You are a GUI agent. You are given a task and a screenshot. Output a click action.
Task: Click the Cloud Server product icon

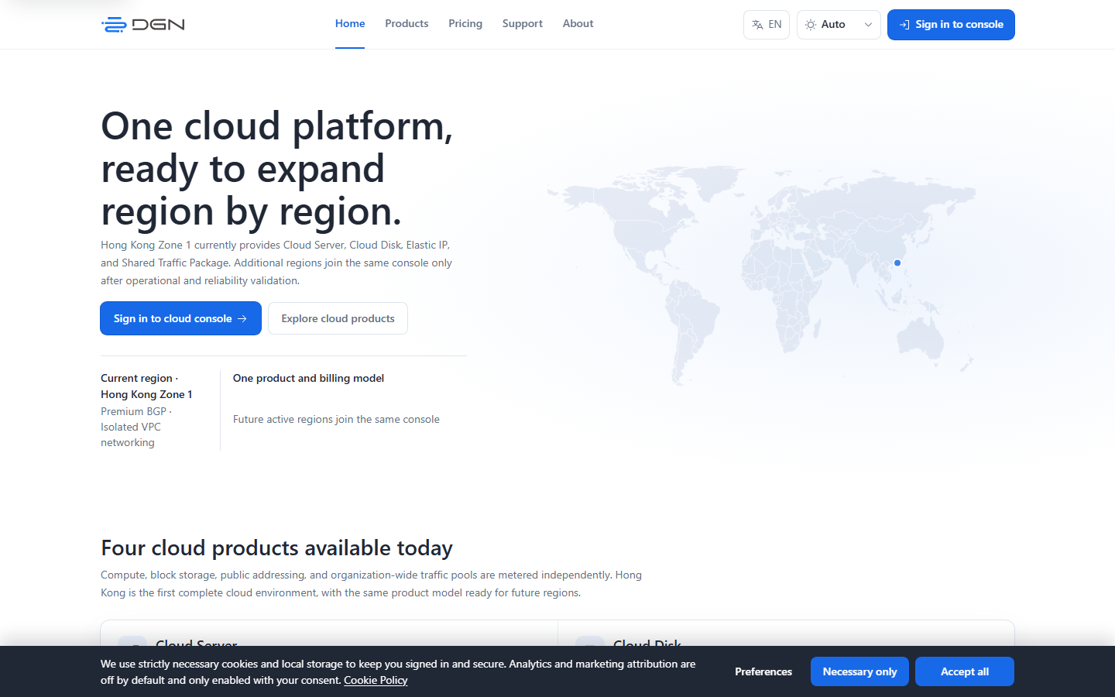(x=132, y=641)
